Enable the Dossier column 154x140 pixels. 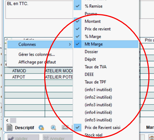coord(106,52)
